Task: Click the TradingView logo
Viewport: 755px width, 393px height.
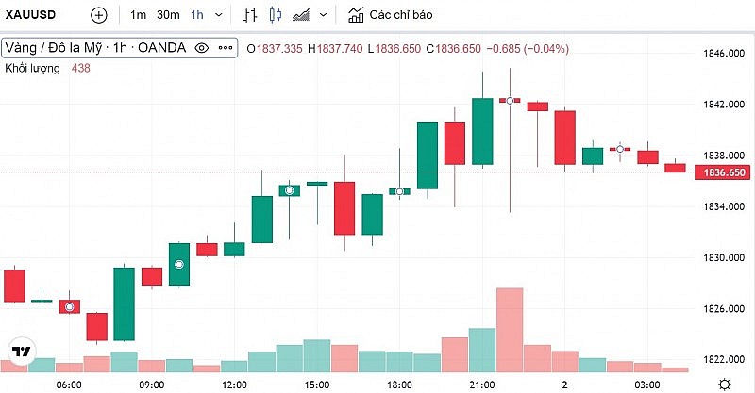Action: click(x=20, y=352)
